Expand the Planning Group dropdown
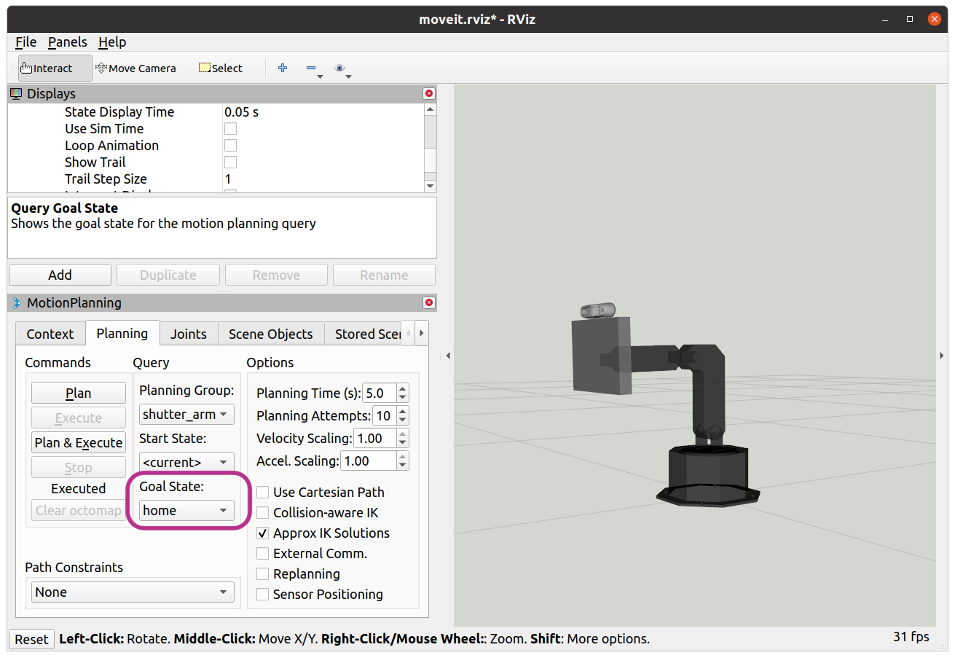Viewport: 955px width, 658px height. (x=186, y=415)
